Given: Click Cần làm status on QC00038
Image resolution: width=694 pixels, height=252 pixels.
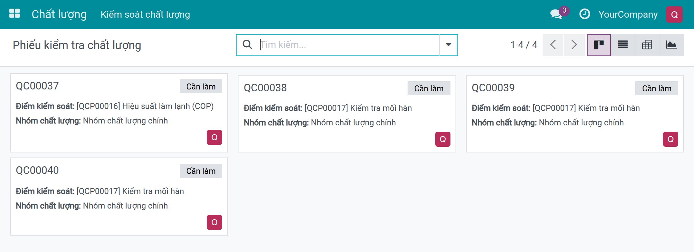Looking at the screenshot, I should [429, 89].
